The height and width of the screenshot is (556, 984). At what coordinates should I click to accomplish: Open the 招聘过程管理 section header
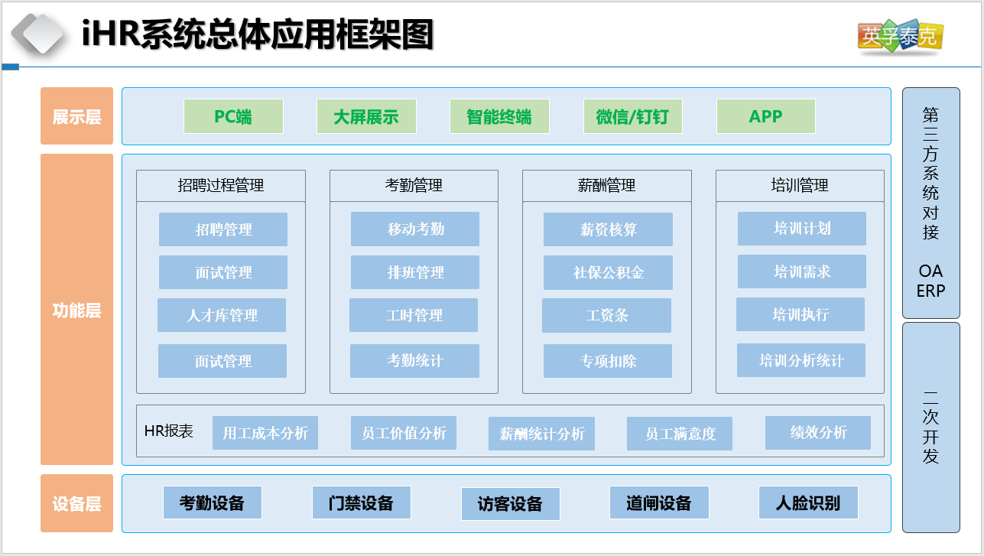221,186
